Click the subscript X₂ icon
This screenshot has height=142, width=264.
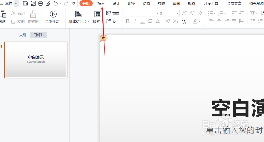click(175, 21)
